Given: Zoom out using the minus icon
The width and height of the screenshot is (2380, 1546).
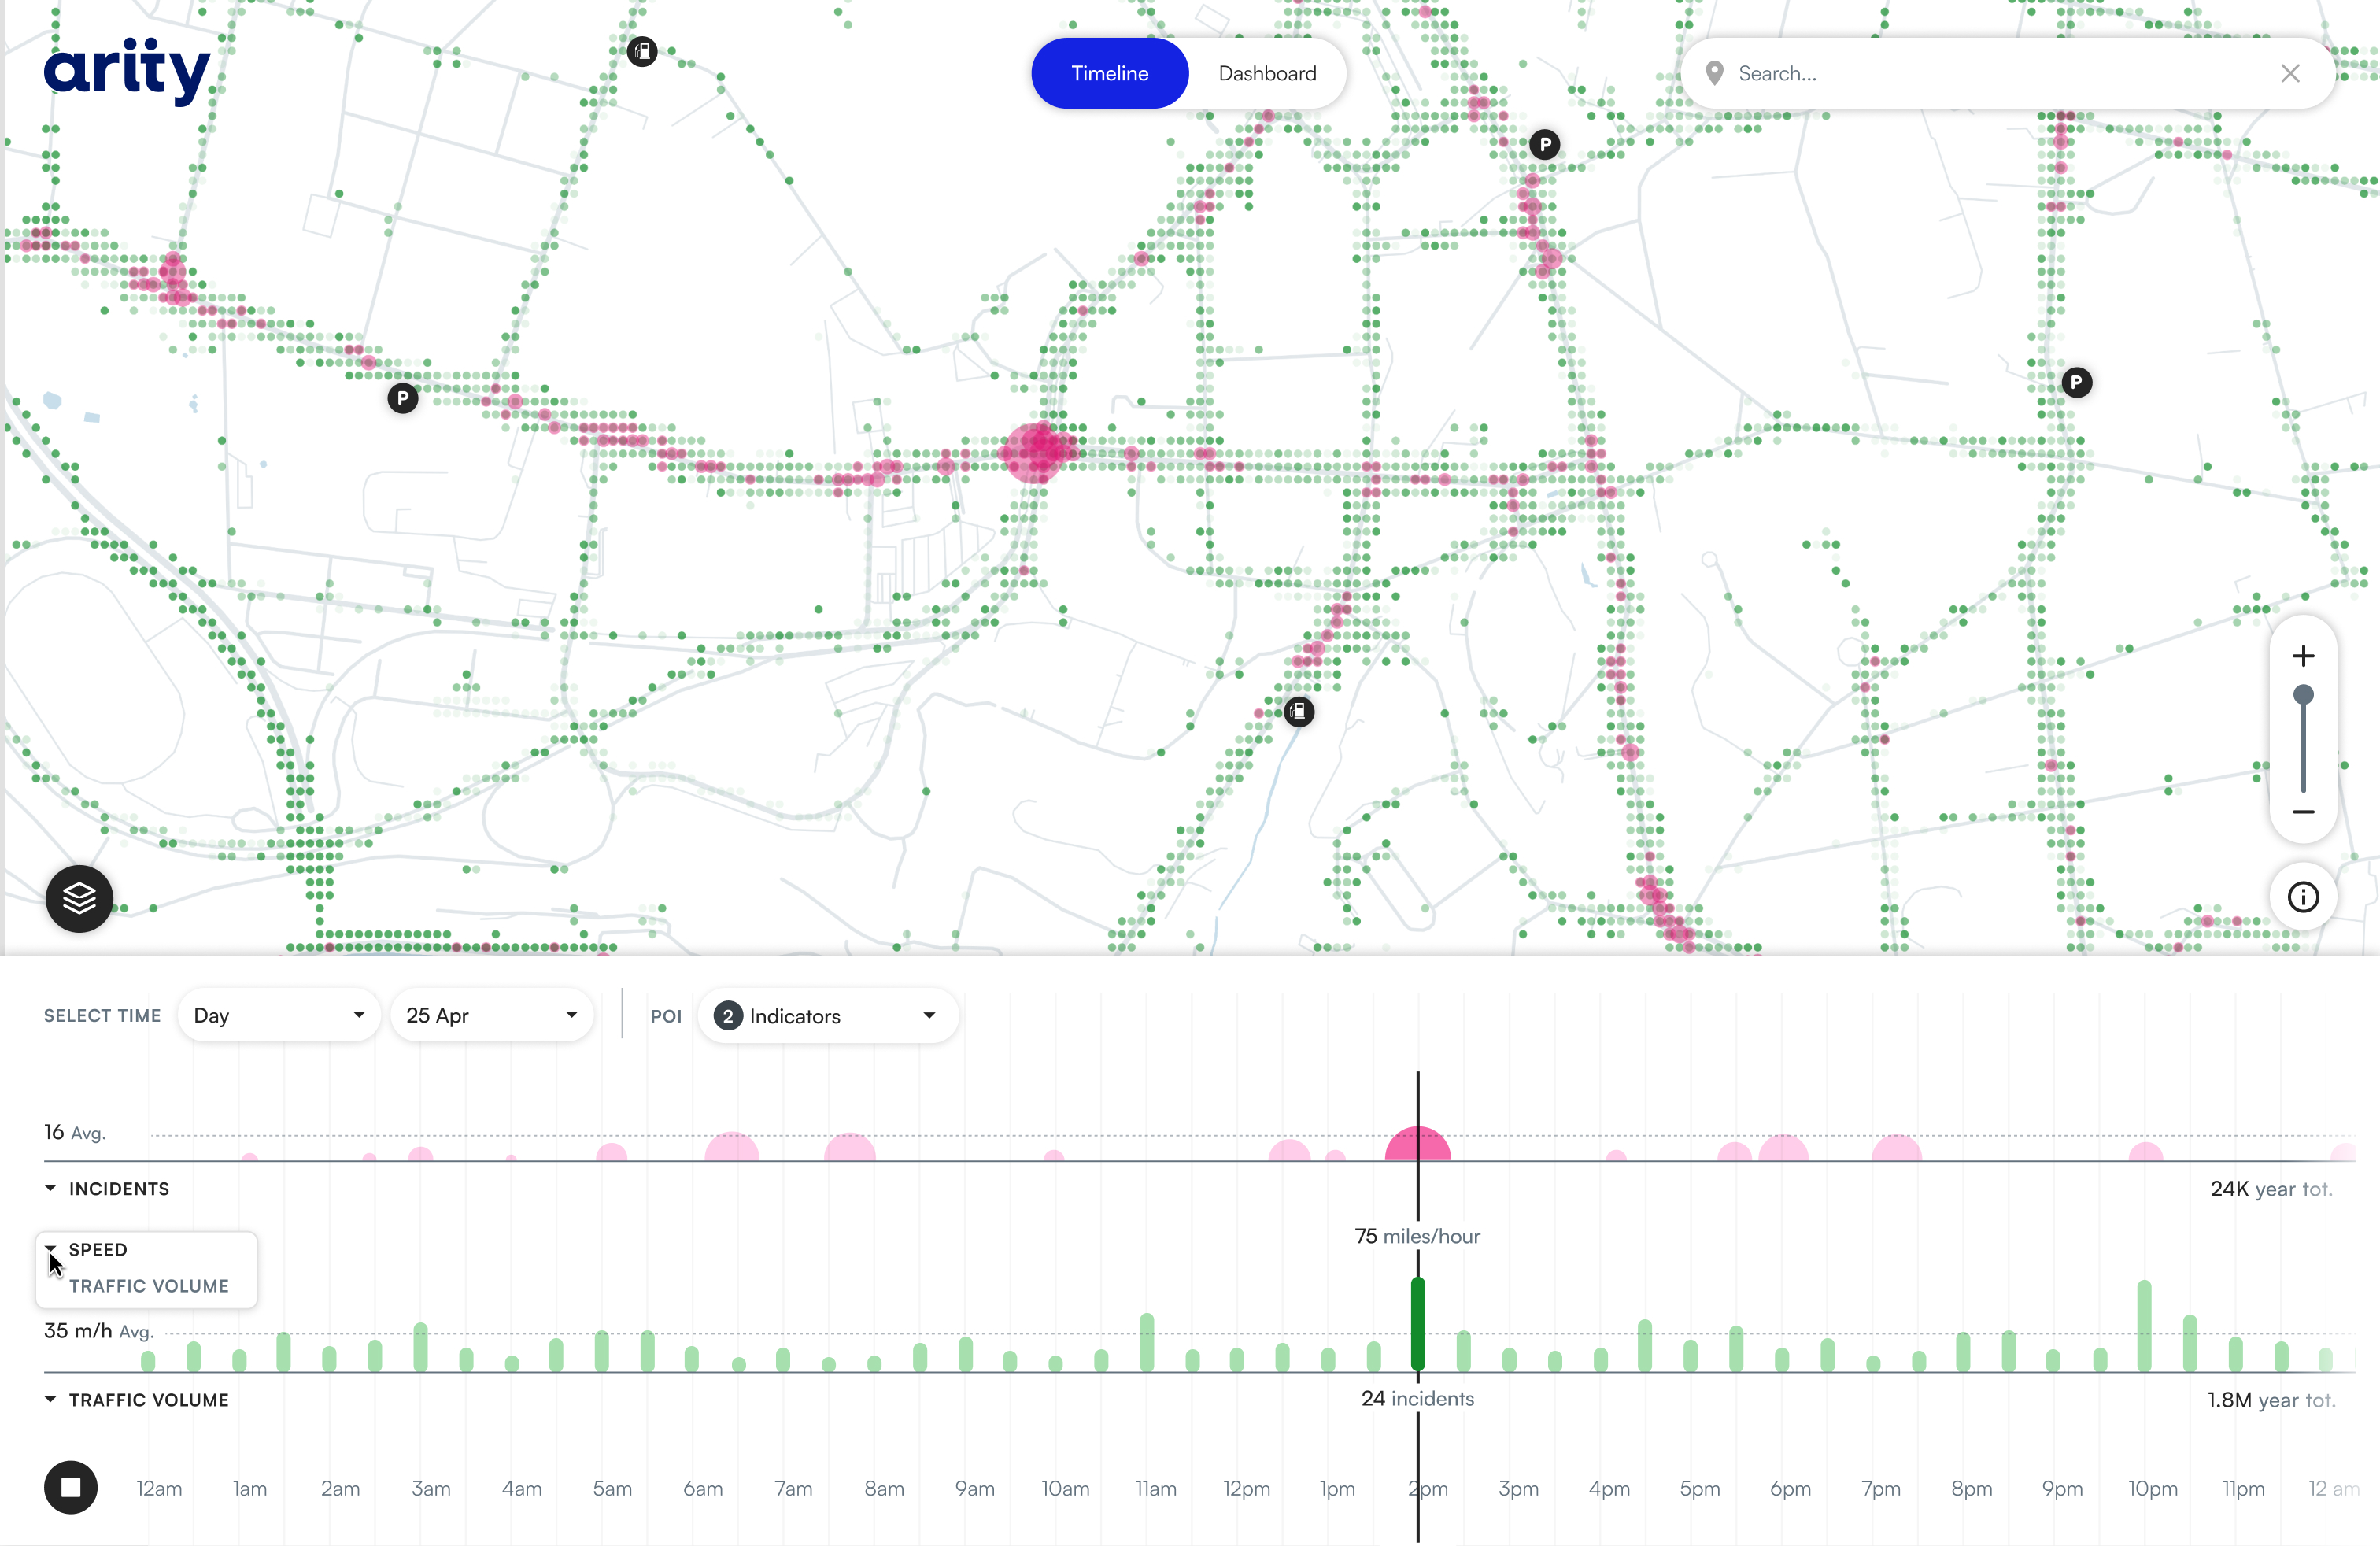Looking at the screenshot, I should tap(2303, 812).
